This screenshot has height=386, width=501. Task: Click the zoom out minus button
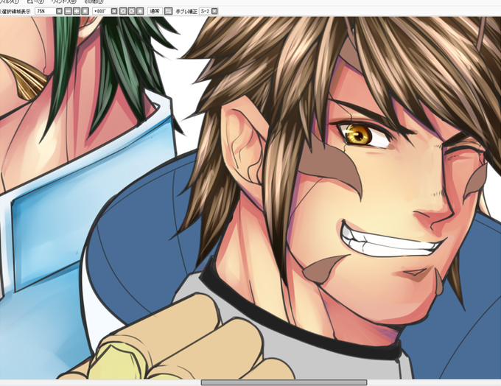[x=68, y=11]
